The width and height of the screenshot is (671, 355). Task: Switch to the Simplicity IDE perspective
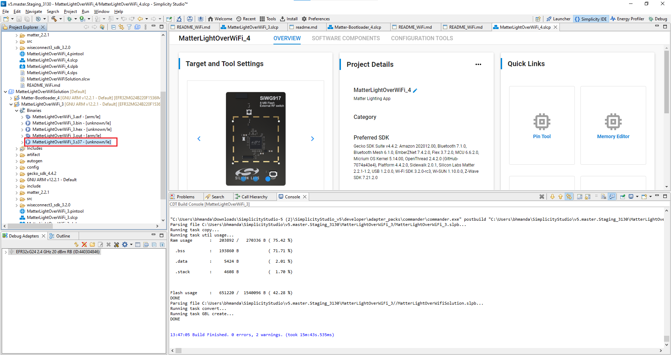(591, 19)
